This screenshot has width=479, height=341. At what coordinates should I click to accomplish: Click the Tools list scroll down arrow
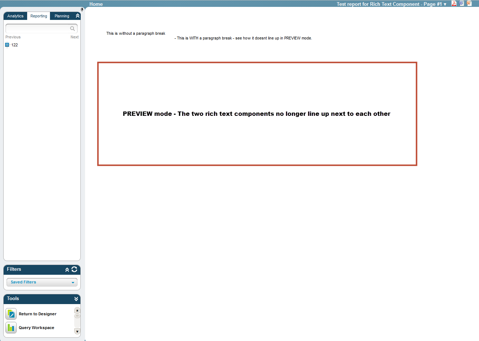[77, 331]
